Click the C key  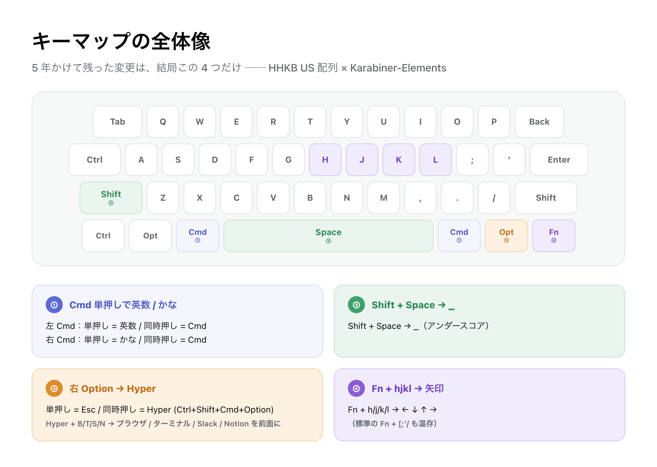point(237,198)
